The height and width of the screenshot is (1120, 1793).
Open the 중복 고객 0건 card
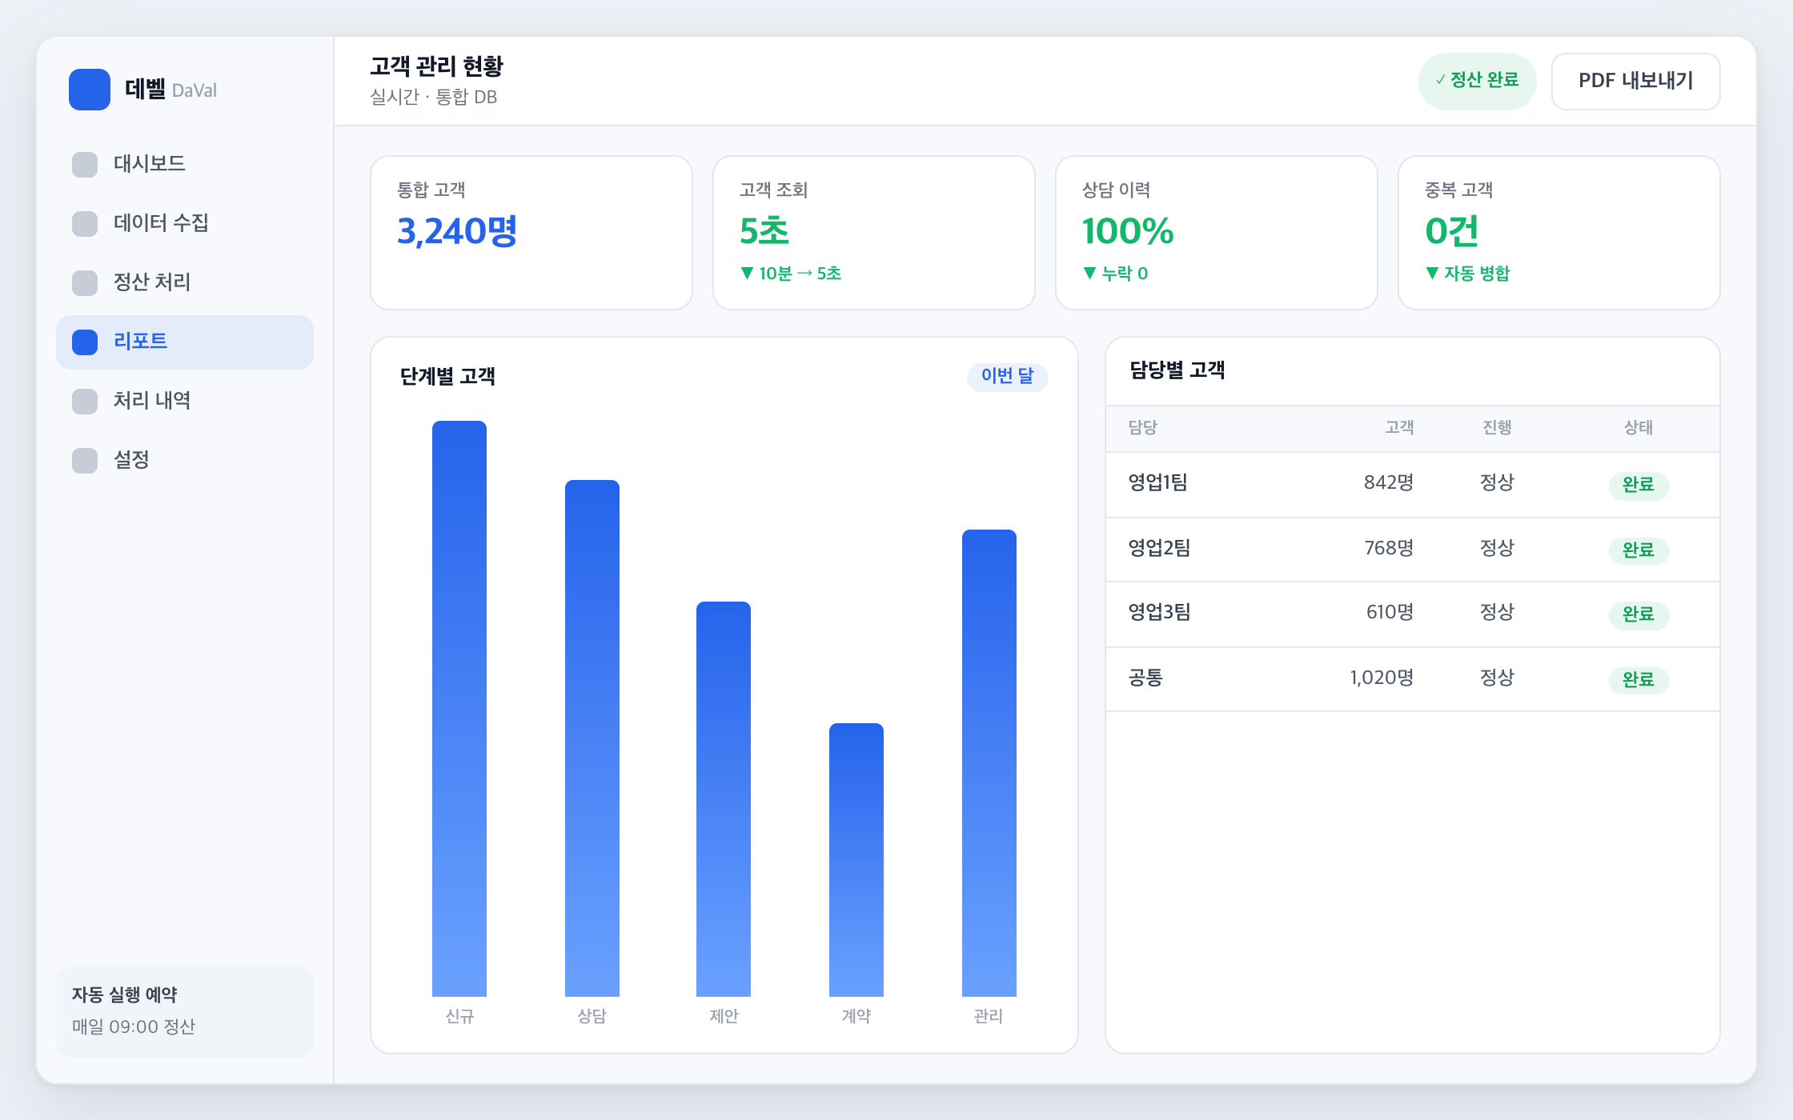coord(1558,233)
